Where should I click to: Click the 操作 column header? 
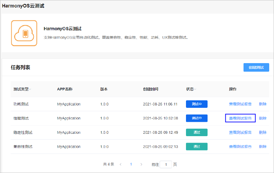pyautogui.click(x=233, y=89)
